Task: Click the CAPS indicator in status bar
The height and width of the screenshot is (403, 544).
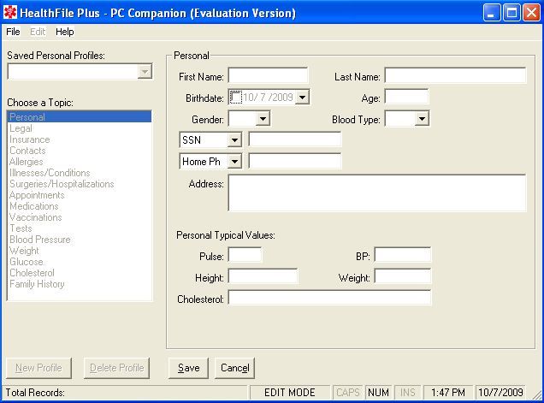Action: click(x=348, y=393)
